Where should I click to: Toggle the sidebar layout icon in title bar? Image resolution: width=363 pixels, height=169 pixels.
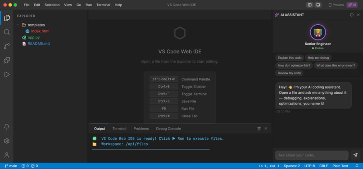click(x=309, y=5)
